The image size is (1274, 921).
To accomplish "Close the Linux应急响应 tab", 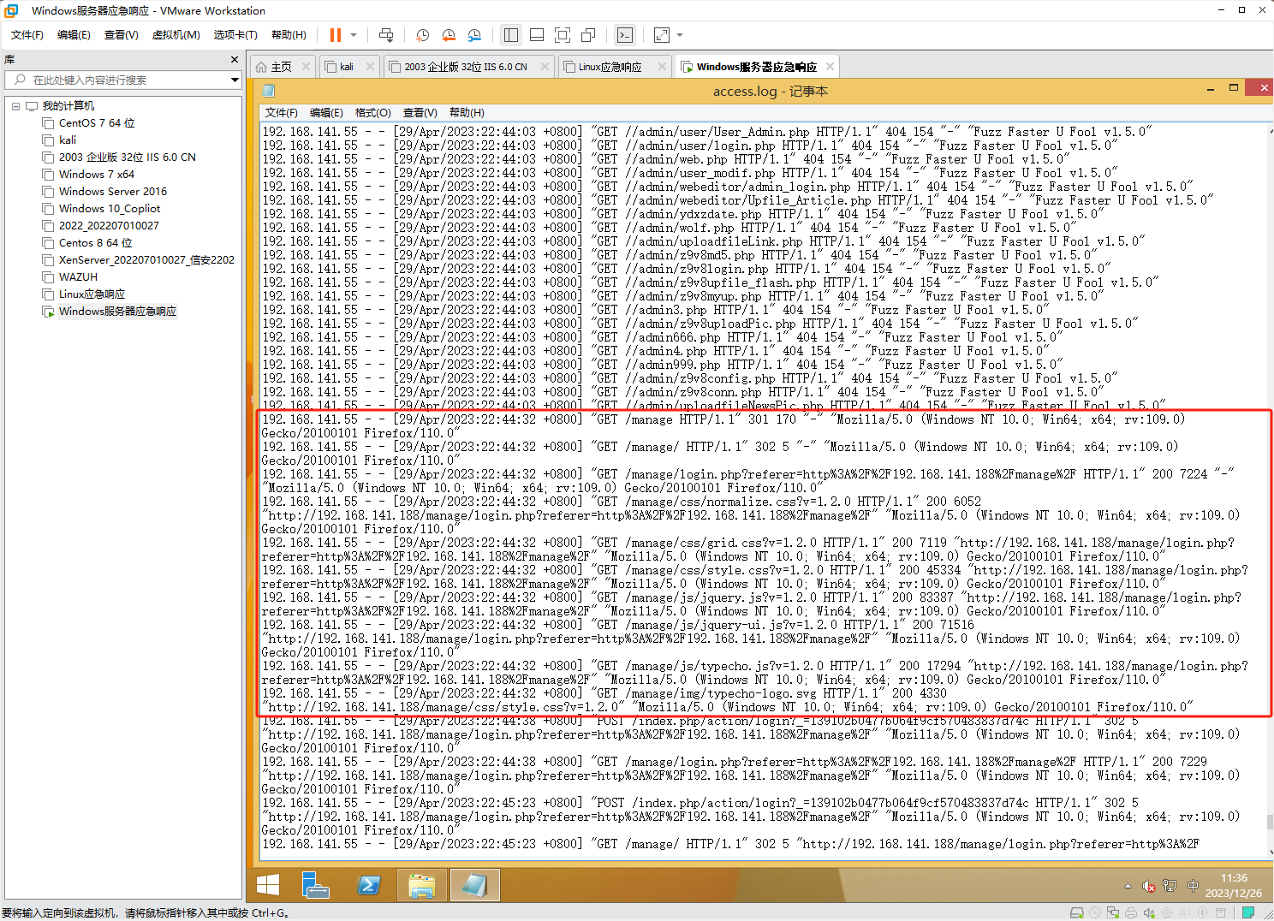I will click(662, 67).
